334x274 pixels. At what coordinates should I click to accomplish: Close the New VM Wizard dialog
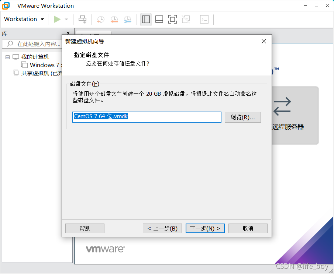click(x=264, y=41)
